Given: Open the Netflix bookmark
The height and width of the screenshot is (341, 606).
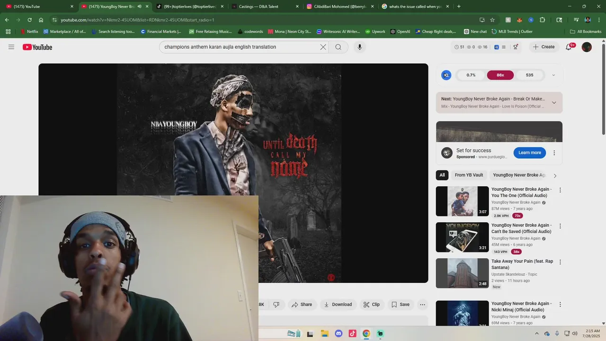Looking at the screenshot, I should [29, 32].
